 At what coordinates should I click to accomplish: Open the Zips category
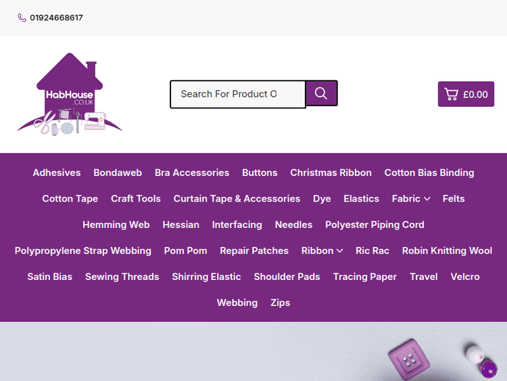coord(281,302)
